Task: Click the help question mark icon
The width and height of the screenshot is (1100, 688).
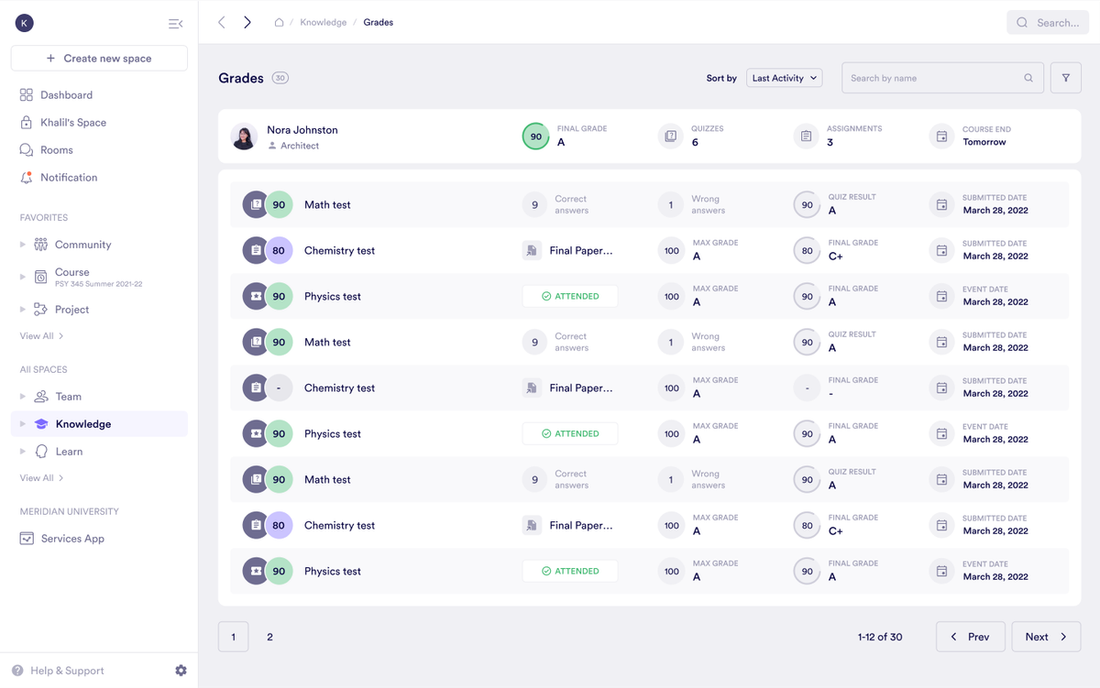Action: coord(17,671)
